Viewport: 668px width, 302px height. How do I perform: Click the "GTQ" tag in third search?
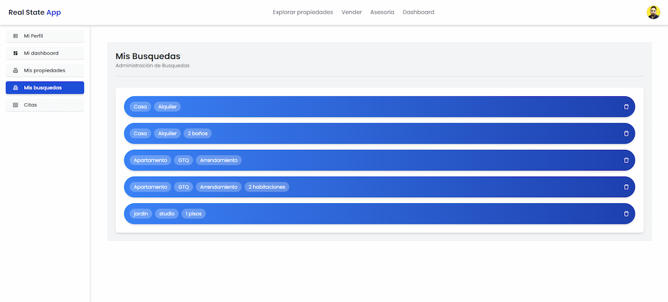(183, 160)
